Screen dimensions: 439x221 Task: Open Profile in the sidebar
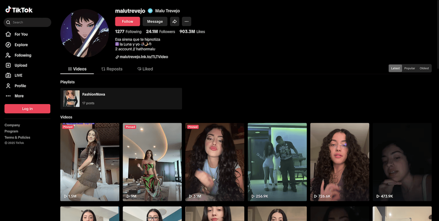[x=20, y=86]
